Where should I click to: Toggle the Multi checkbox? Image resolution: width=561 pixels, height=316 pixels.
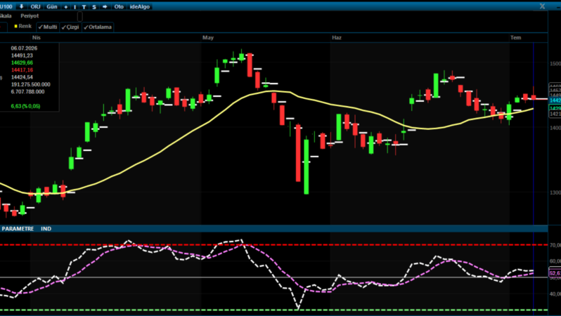tap(48, 27)
